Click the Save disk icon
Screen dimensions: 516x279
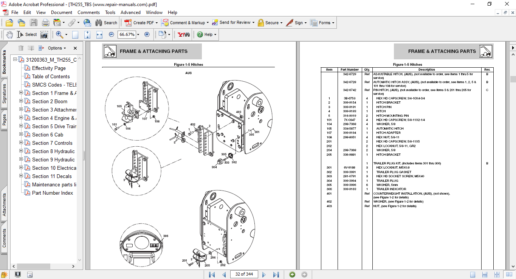point(34,23)
